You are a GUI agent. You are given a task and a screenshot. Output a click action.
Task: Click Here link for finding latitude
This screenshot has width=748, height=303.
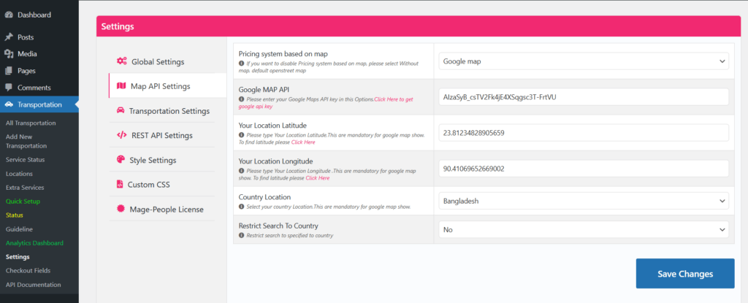[x=303, y=142]
